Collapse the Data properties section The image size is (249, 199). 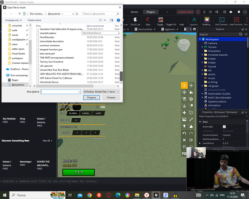[200, 122]
